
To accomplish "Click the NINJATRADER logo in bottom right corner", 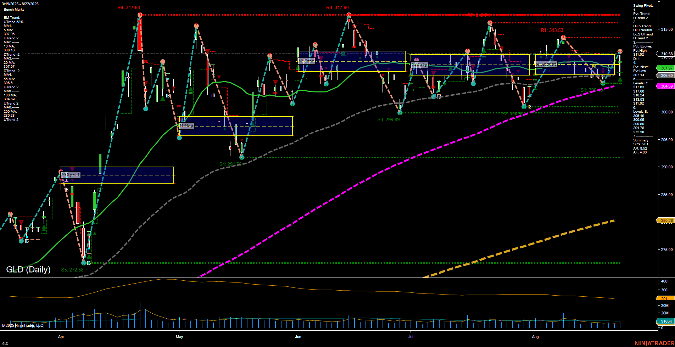I will tap(653, 343).
